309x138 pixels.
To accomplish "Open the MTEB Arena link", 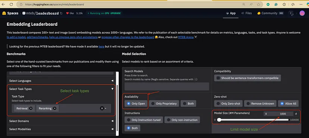I will (x=186, y=37).
